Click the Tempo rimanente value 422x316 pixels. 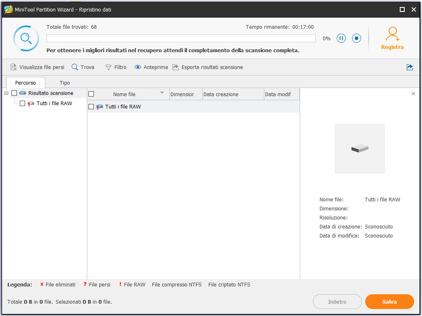click(x=303, y=27)
